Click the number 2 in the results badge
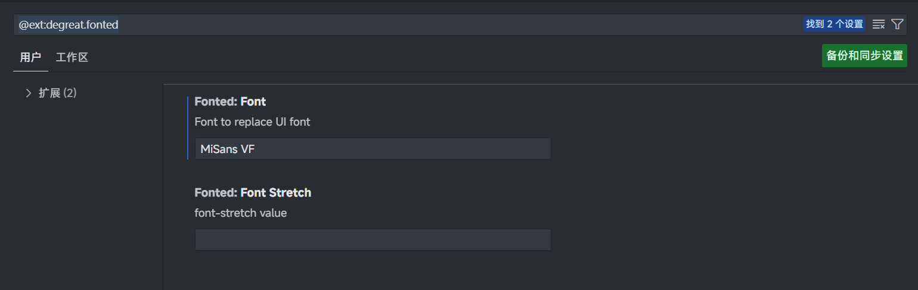This screenshot has width=918, height=290. click(x=830, y=24)
